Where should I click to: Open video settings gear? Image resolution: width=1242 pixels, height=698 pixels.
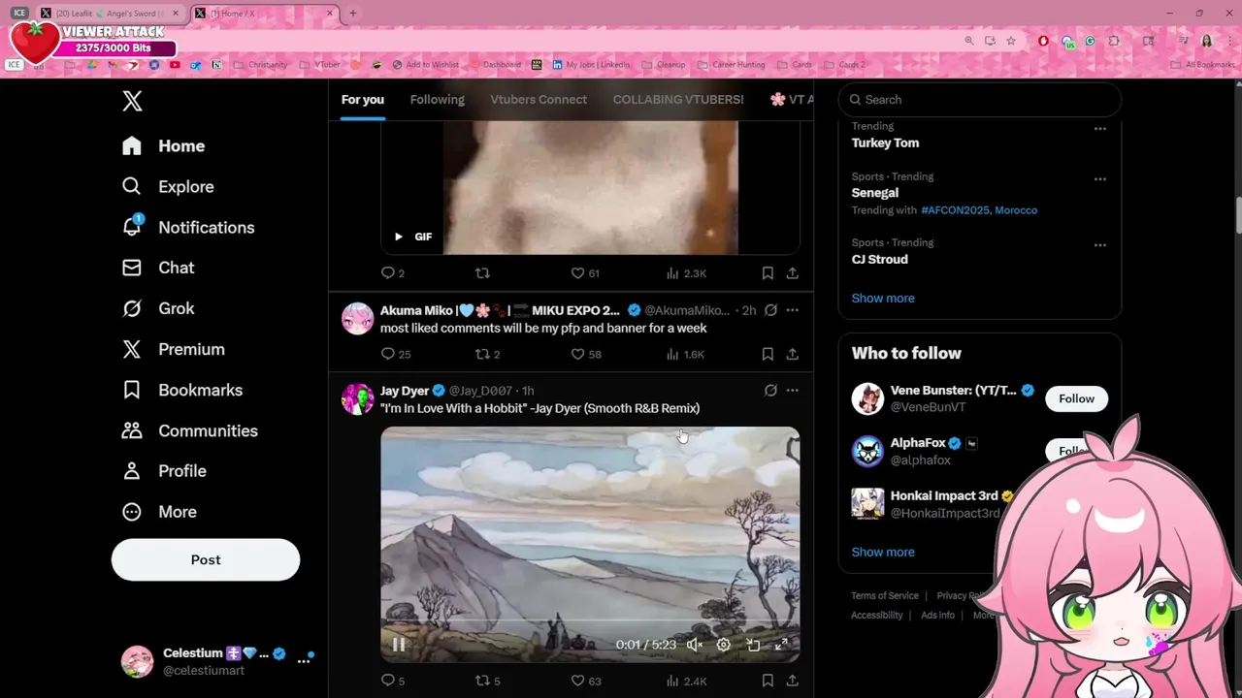724,645
